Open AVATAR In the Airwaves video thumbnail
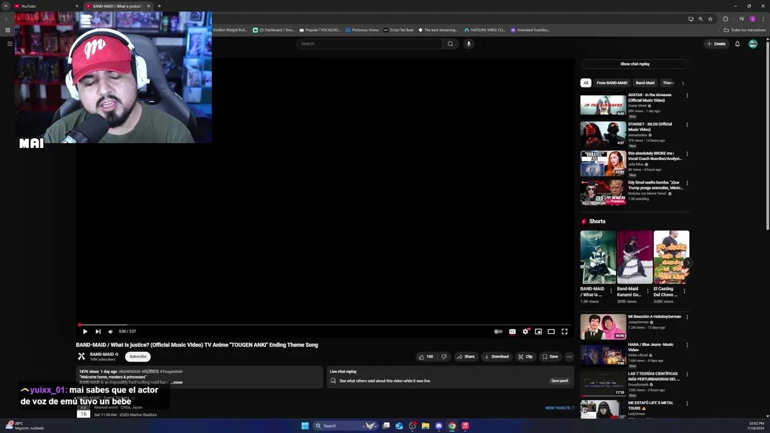 [x=603, y=105]
